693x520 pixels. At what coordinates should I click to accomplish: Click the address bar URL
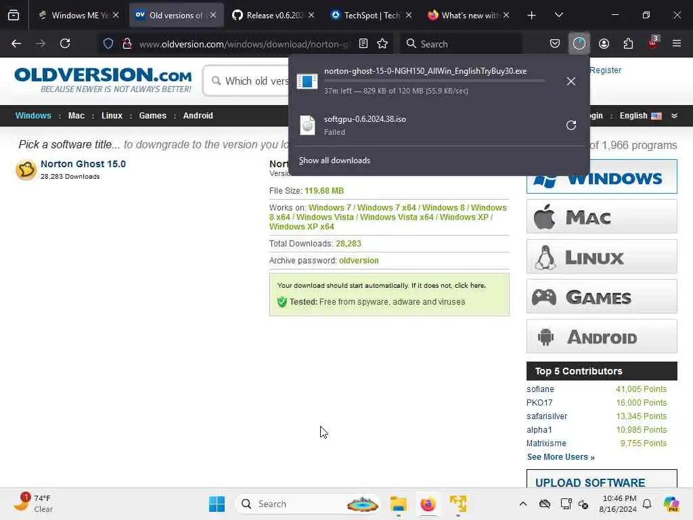pos(245,44)
